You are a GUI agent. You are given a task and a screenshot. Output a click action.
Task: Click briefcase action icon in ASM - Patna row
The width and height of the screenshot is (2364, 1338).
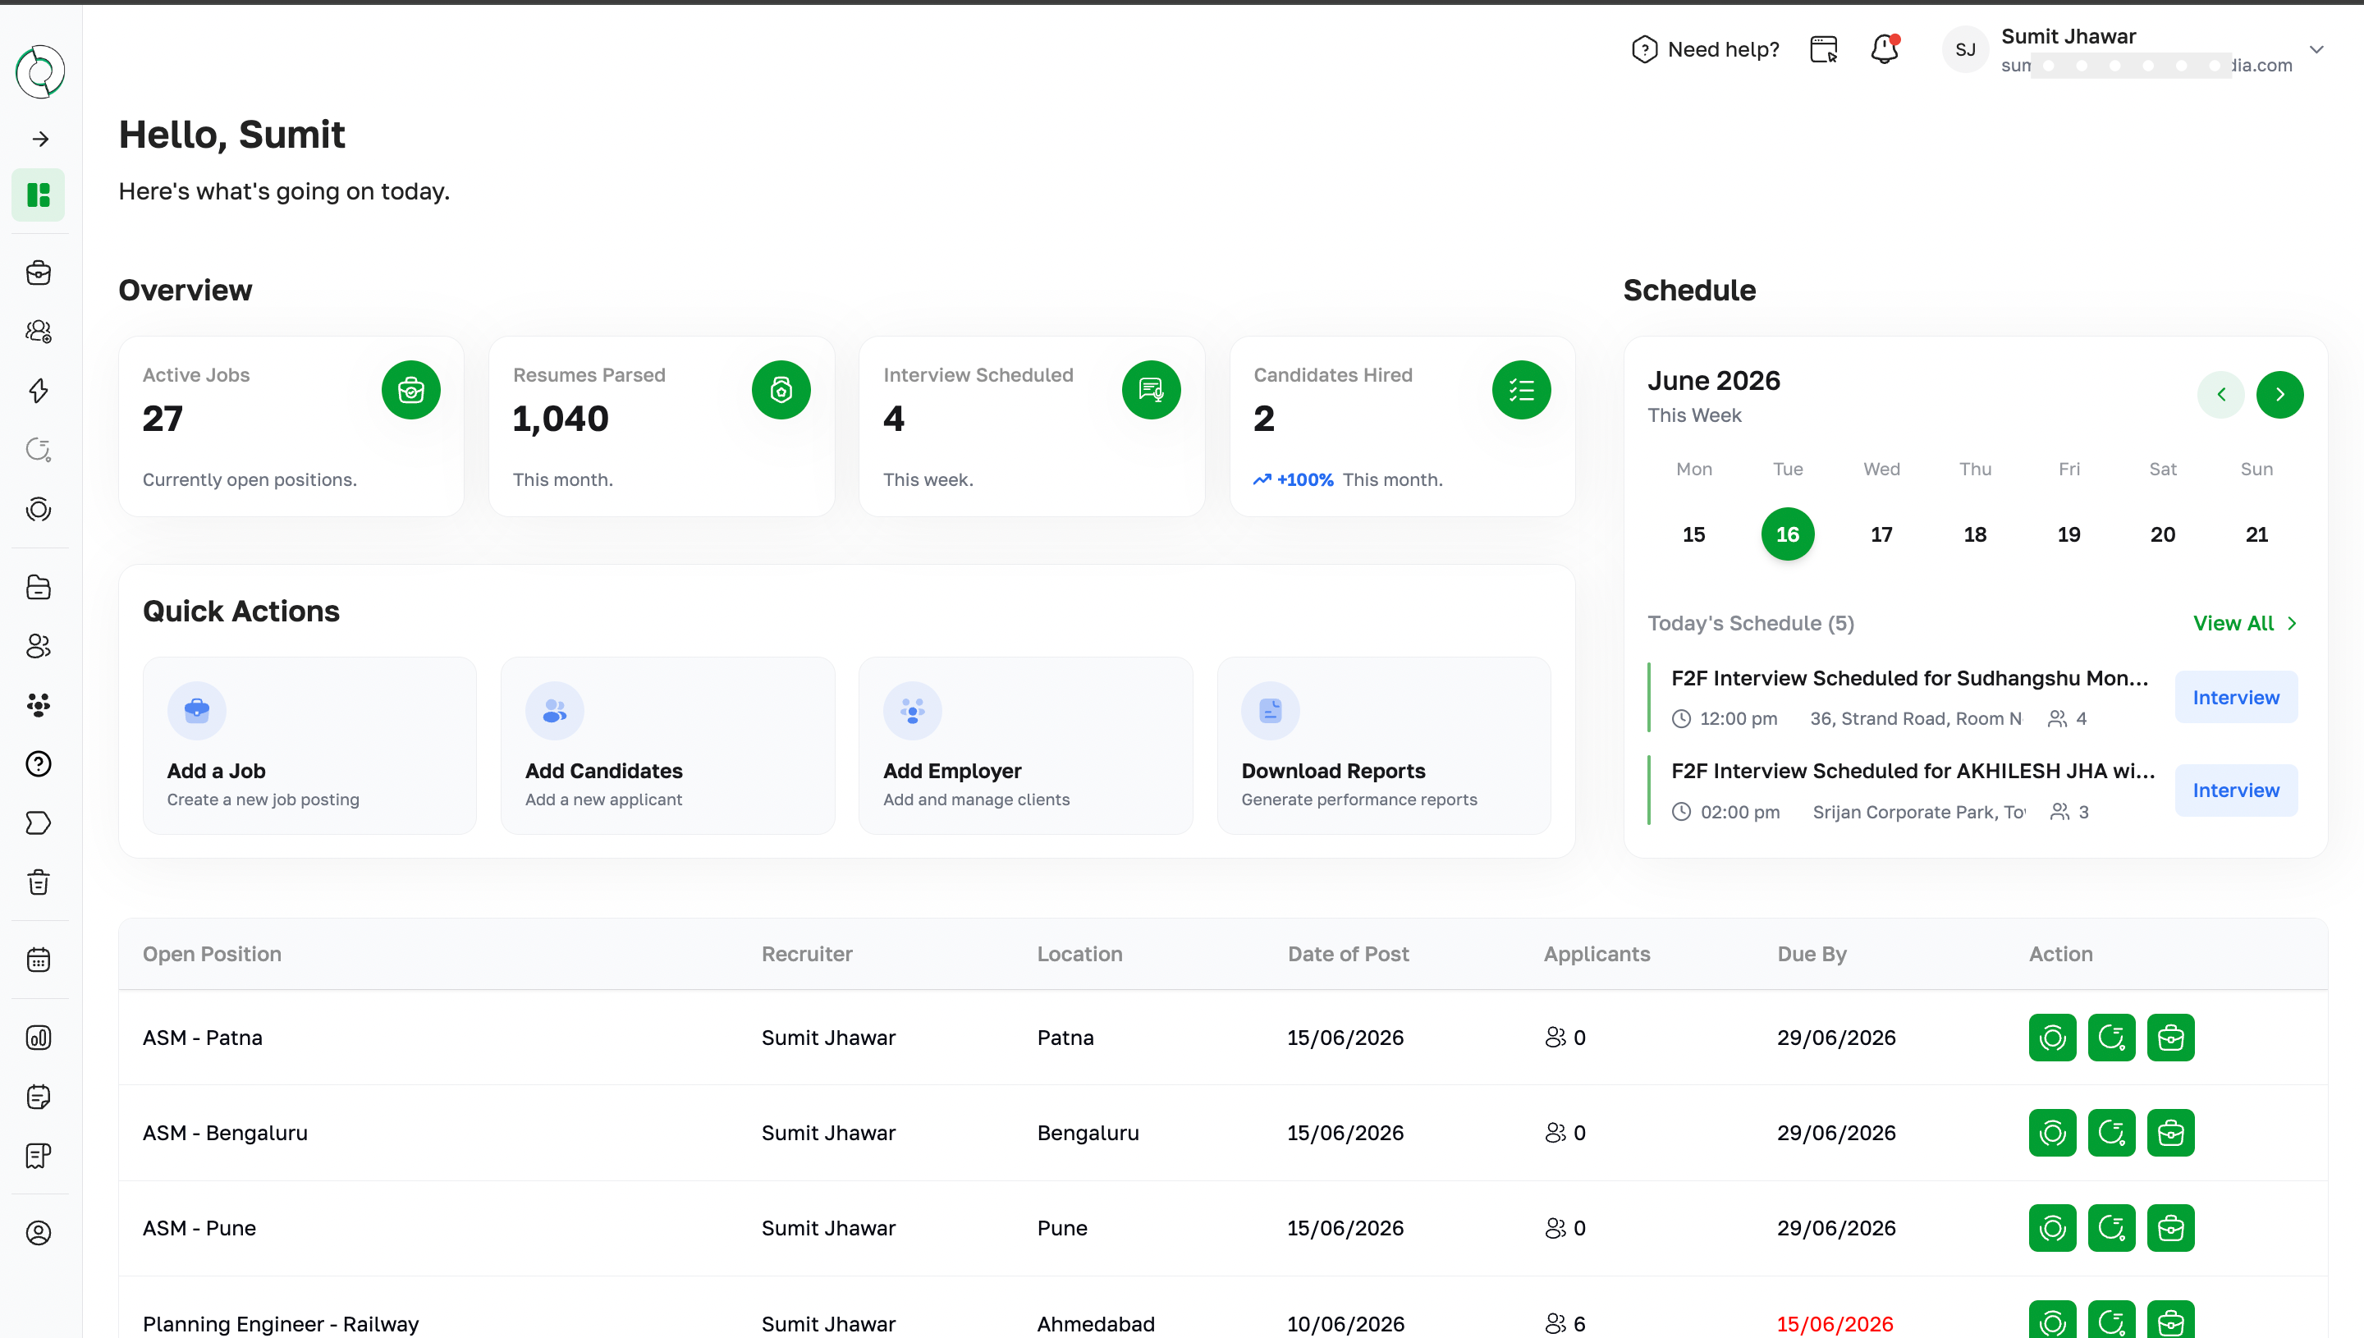tap(2171, 1038)
